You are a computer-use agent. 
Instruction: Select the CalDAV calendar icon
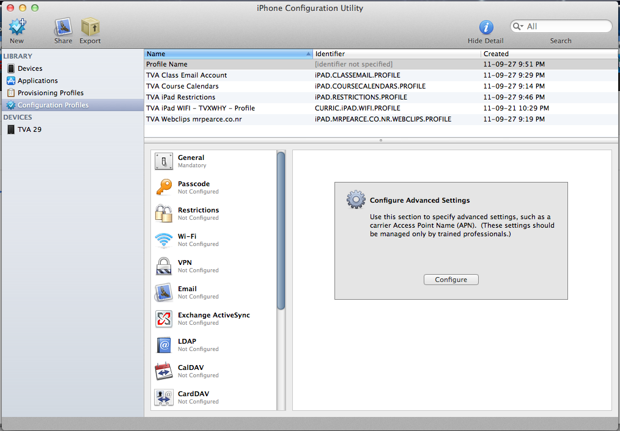(x=164, y=371)
